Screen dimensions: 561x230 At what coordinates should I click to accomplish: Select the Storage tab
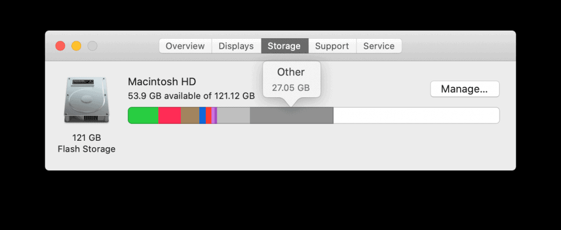click(285, 46)
